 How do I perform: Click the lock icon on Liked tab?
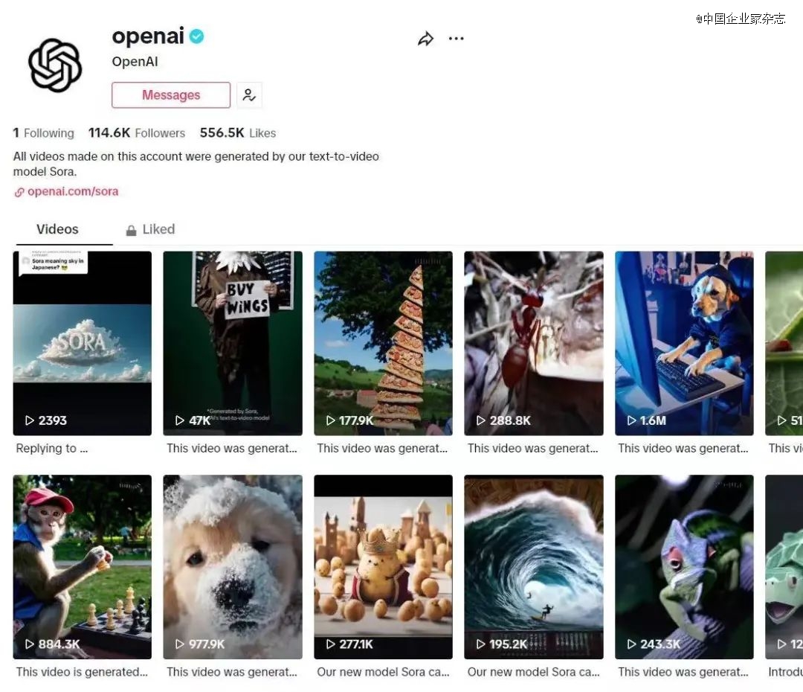click(131, 230)
